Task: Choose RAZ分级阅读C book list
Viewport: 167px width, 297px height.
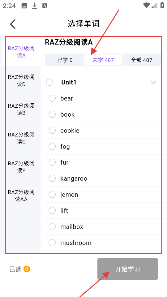Action: tap(21, 138)
